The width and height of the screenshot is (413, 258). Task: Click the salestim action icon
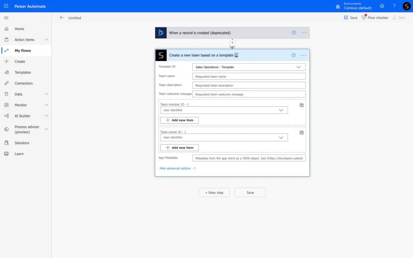tap(161, 55)
